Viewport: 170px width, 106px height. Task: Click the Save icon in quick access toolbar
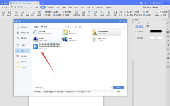point(12,7)
